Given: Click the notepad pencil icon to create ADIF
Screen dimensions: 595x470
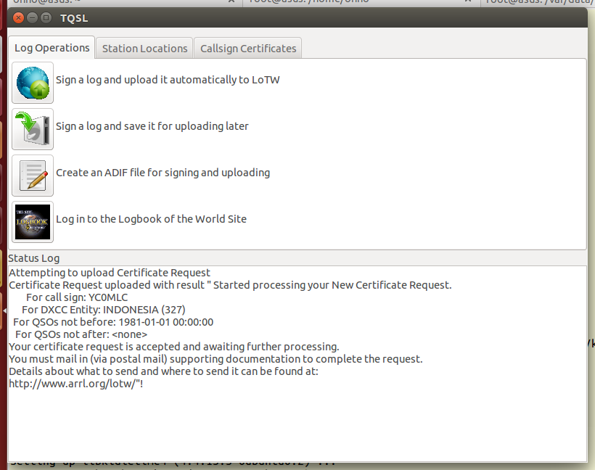Looking at the screenshot, I should 33,176.
